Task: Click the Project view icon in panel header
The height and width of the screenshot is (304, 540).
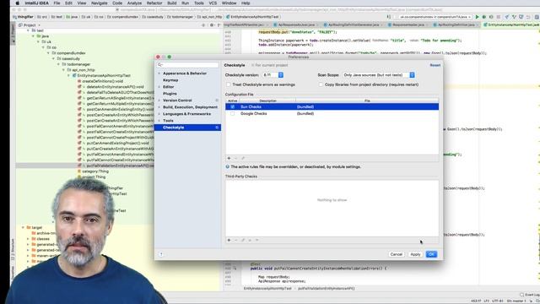Action: pos(20,25)
